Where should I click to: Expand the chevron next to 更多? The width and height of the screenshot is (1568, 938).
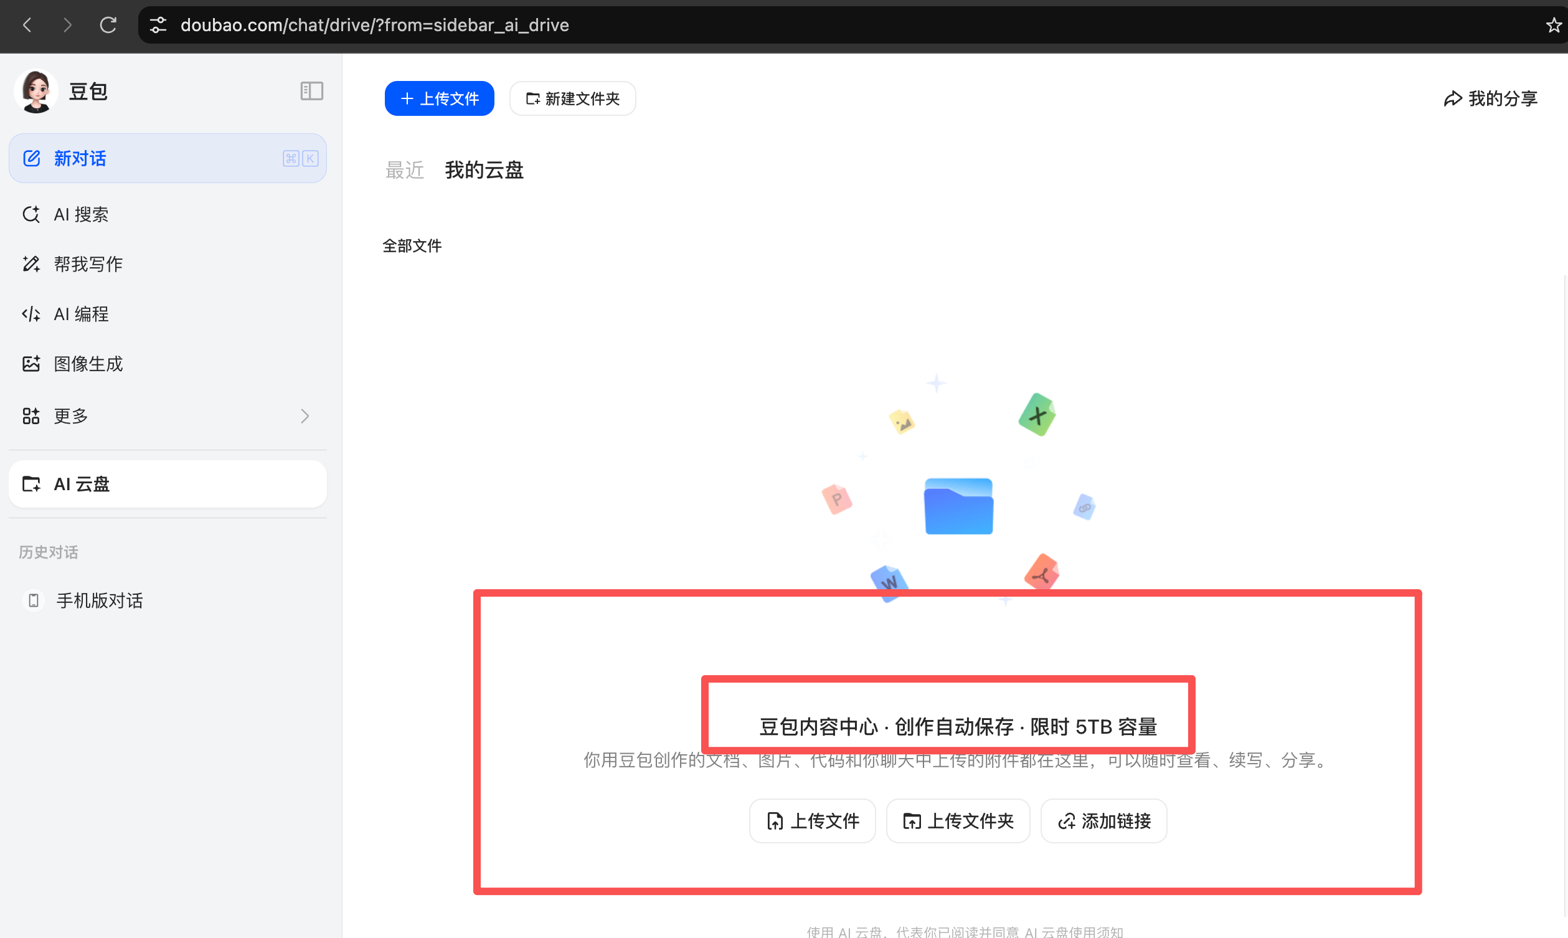tap(305, 416)
